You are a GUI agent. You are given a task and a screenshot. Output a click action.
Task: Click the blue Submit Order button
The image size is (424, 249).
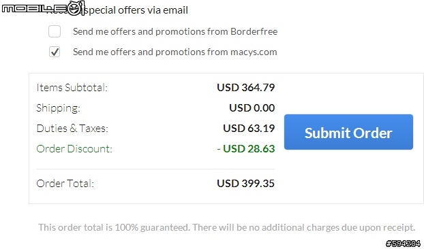pyautogui.click(x=348, y=132)
